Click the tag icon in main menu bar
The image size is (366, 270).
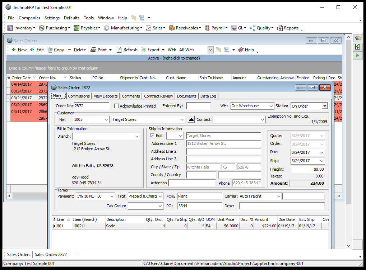pyautogui.click(x=134, y=18)
